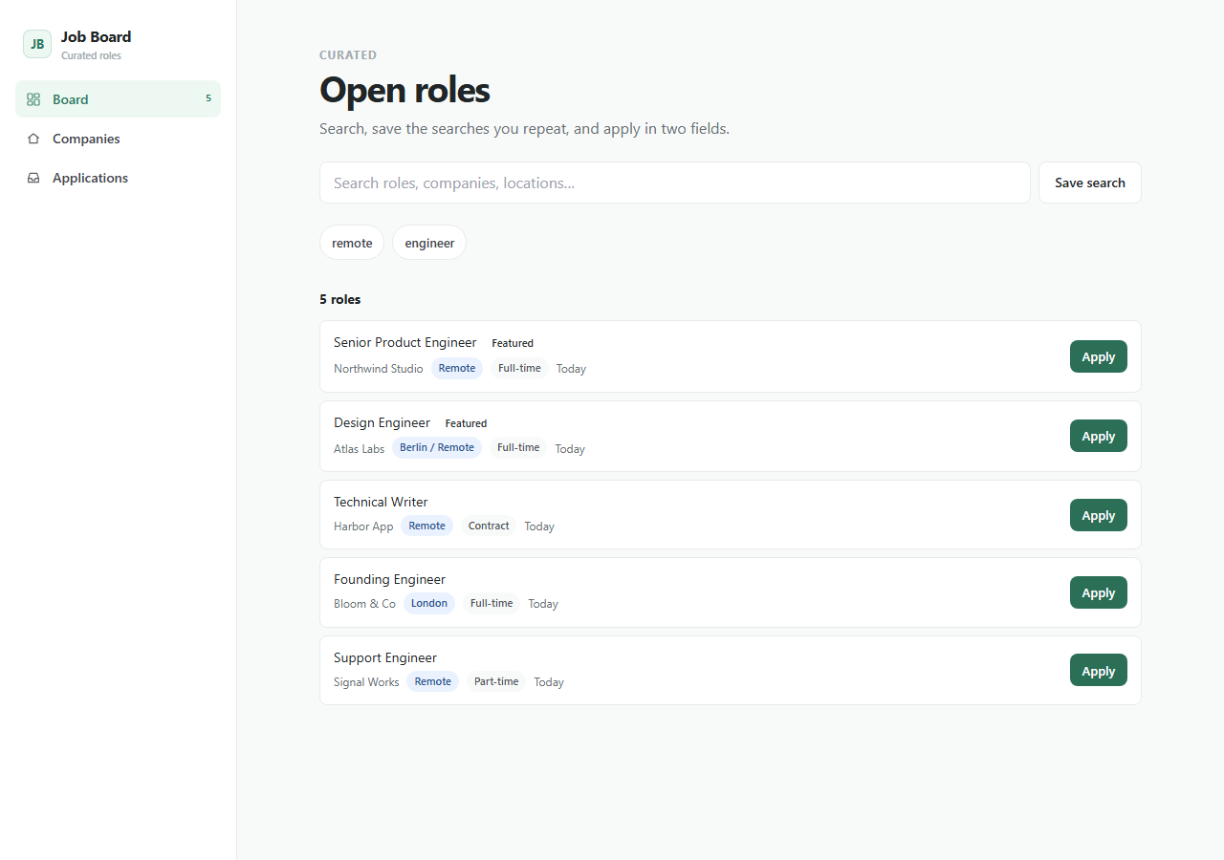Click the Job Board title text
The image size is (1224, 860).
(96, 36)
